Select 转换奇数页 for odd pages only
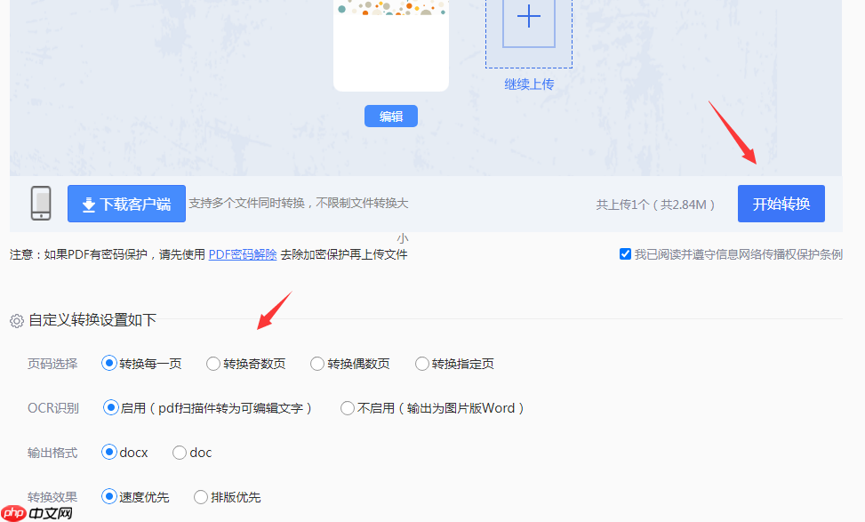 (x=213, y=364)
